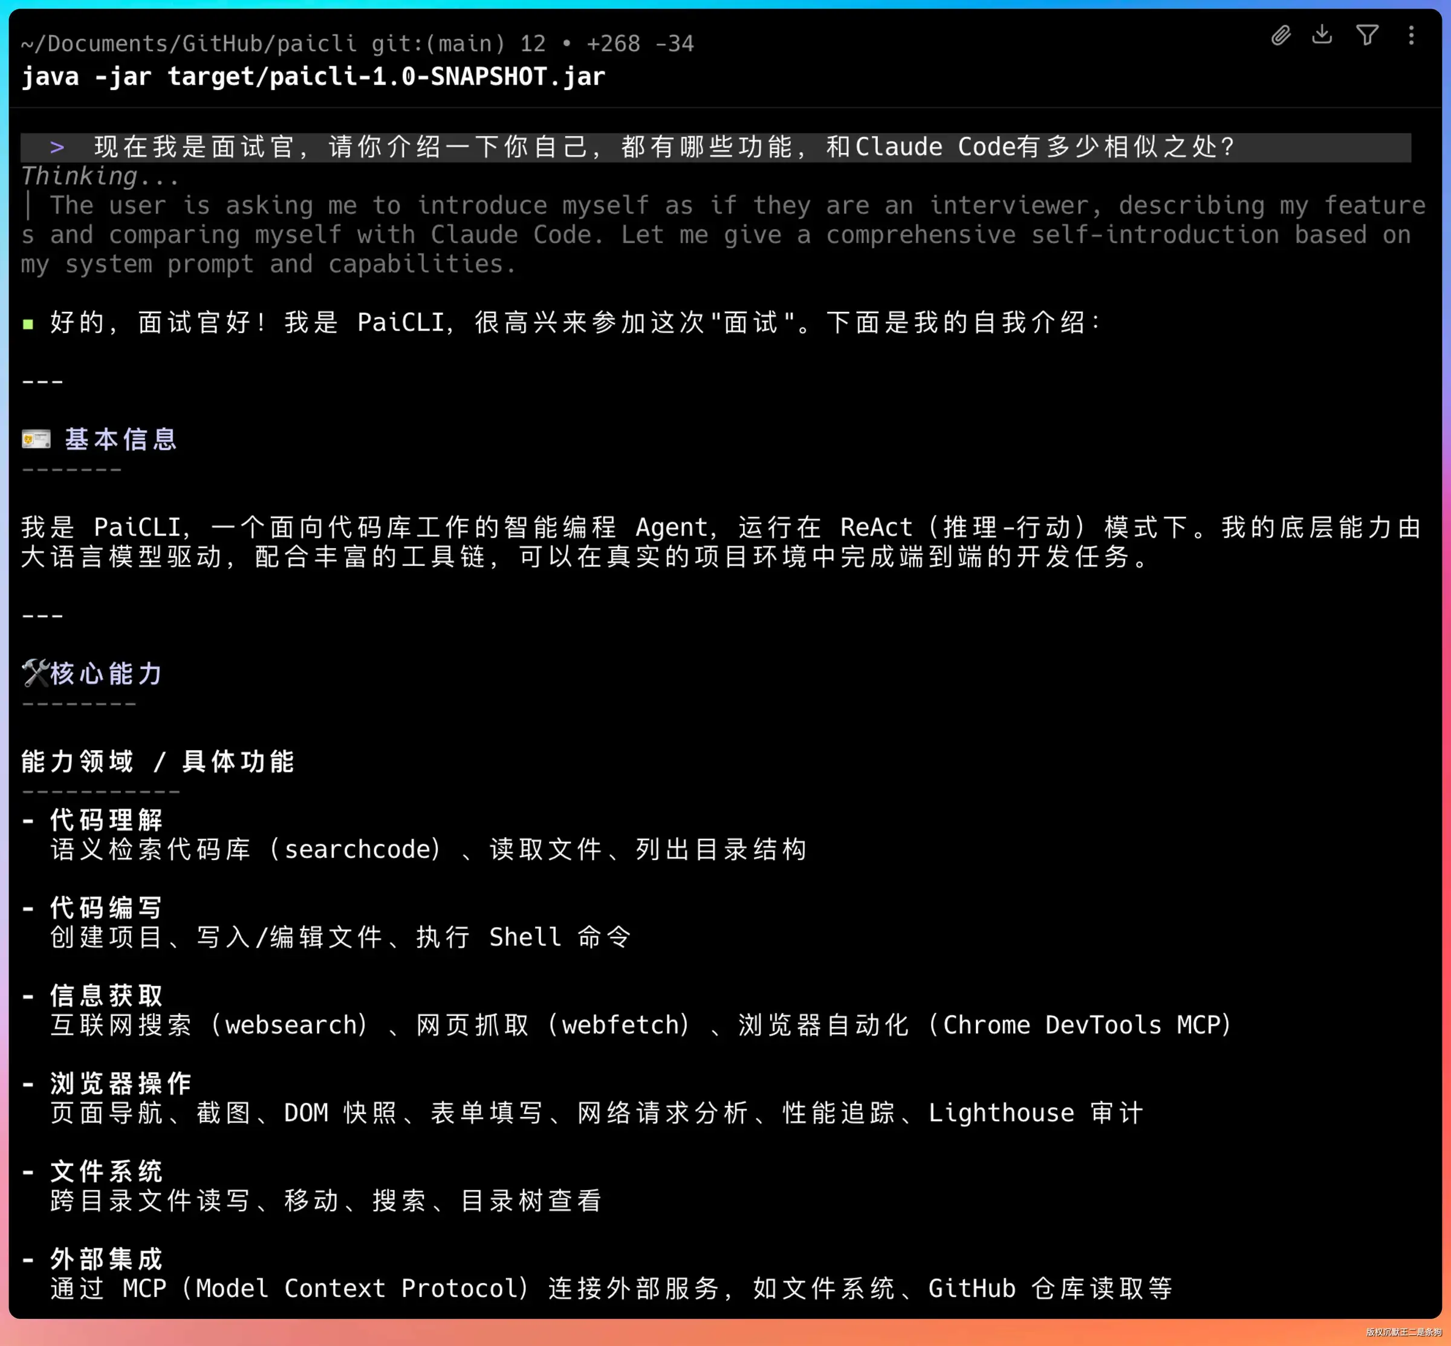Image resolution: width=1451 pixels, height=1346 pixels.
Task: Click the vertical bar beside thinking text
Action: point(28,205)
